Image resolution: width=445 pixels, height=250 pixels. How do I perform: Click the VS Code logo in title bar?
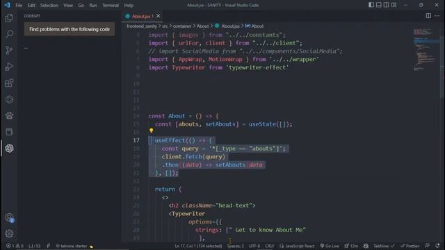click(x=7, y=5)
